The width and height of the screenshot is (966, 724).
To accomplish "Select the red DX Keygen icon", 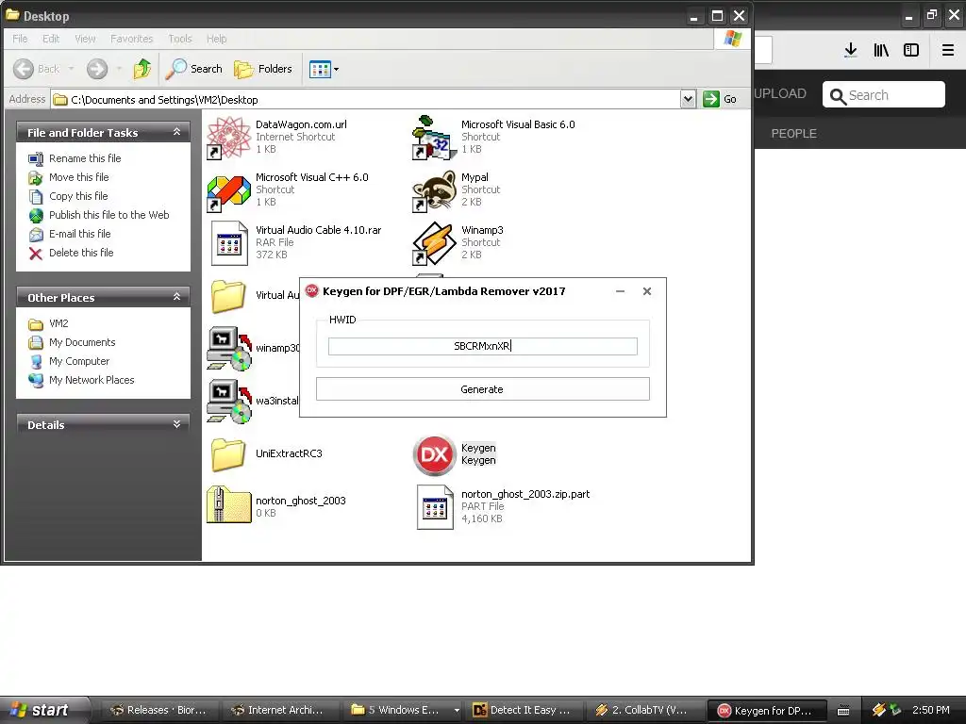I will [434, 455].
